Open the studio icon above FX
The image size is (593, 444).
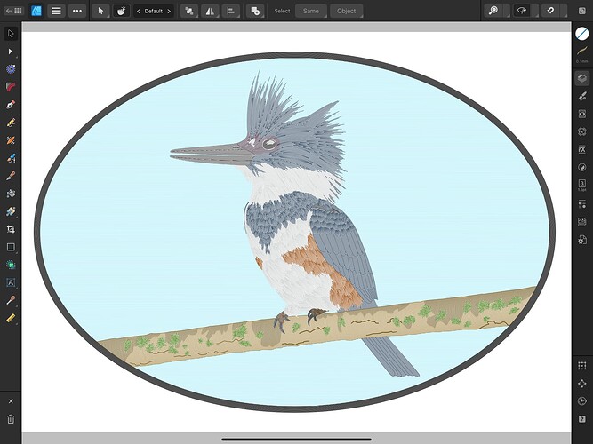tap(582, 131)
